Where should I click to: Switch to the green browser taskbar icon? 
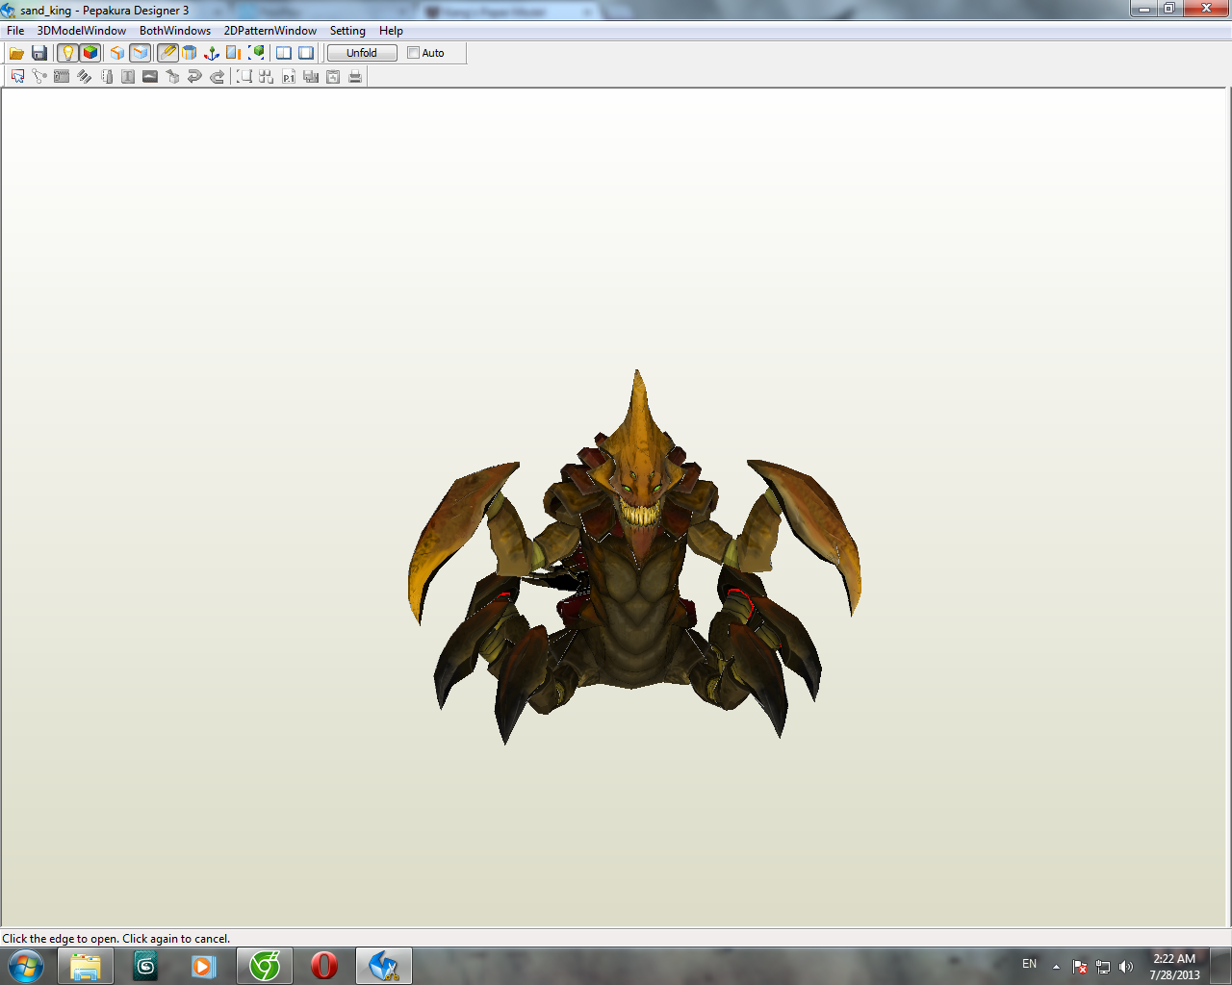point(265,966)
